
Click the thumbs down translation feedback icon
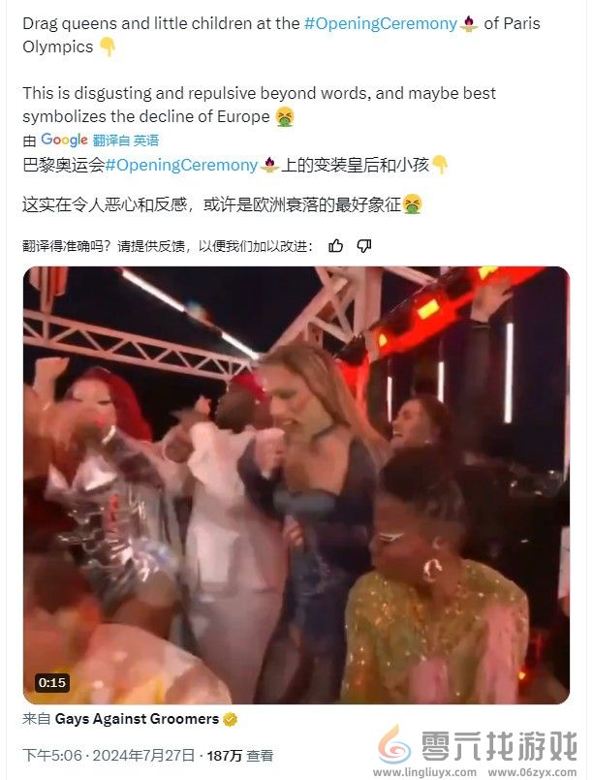364,246
